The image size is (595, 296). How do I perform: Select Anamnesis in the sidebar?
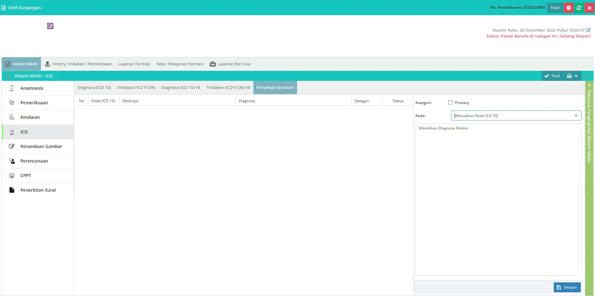32,88
